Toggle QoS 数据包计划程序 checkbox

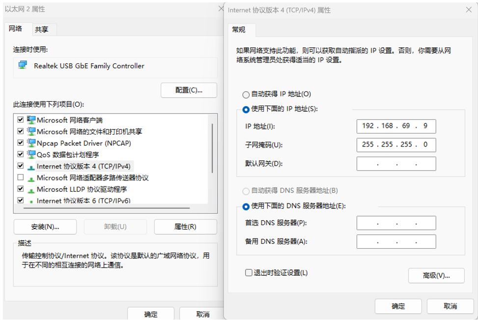(21, 154)
